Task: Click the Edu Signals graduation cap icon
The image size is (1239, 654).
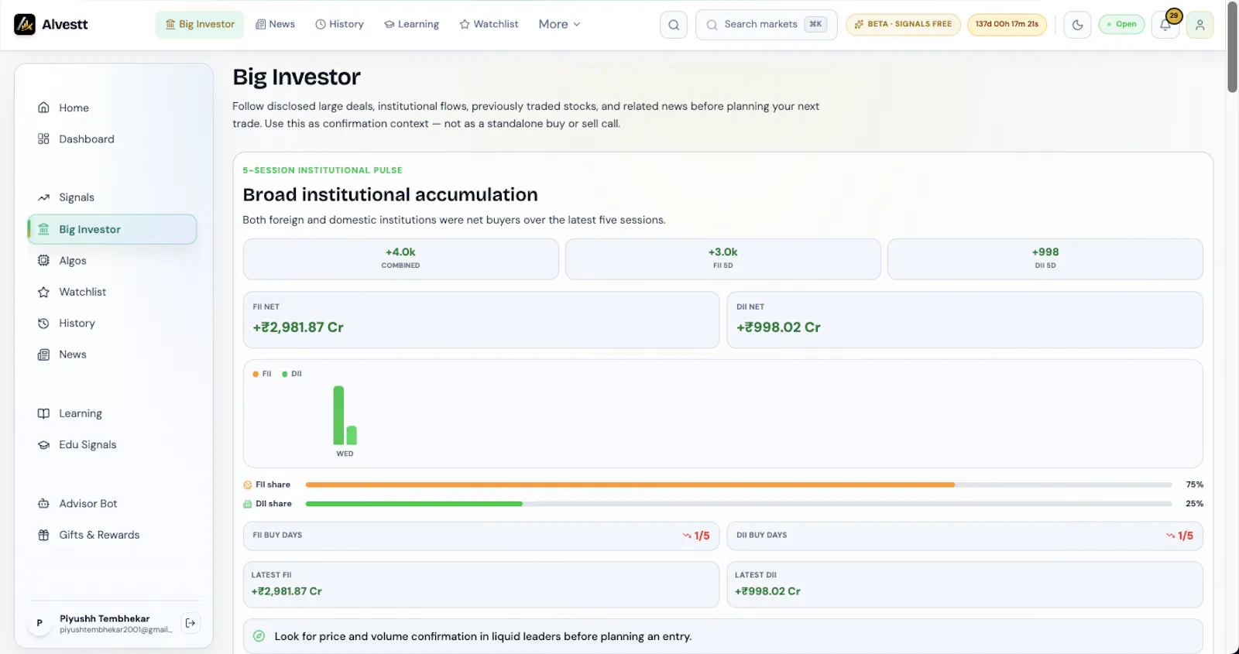Action: click(x=43, y=445)
